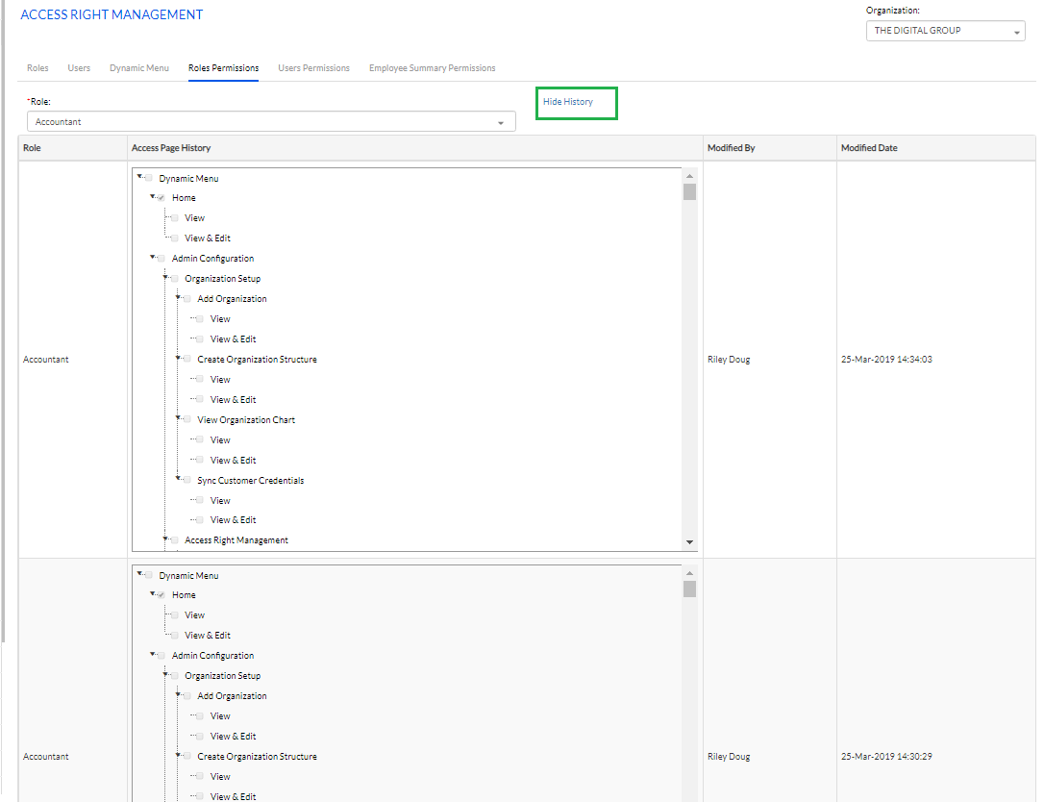Select Access Right Management in top history tree
This screenshot has height=802, width=1044.
pos(236,540)
